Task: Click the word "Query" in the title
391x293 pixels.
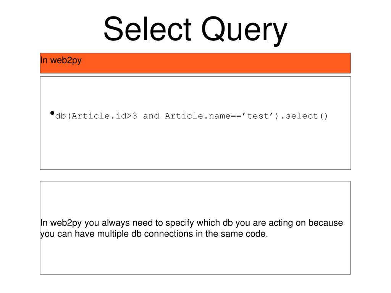Action: pyautogui.click(x=244, y=31)
